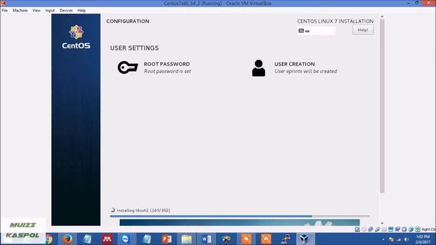Open the network signal tray icon
The width and height of the screenshot is (436, 245).
point(399,239)
